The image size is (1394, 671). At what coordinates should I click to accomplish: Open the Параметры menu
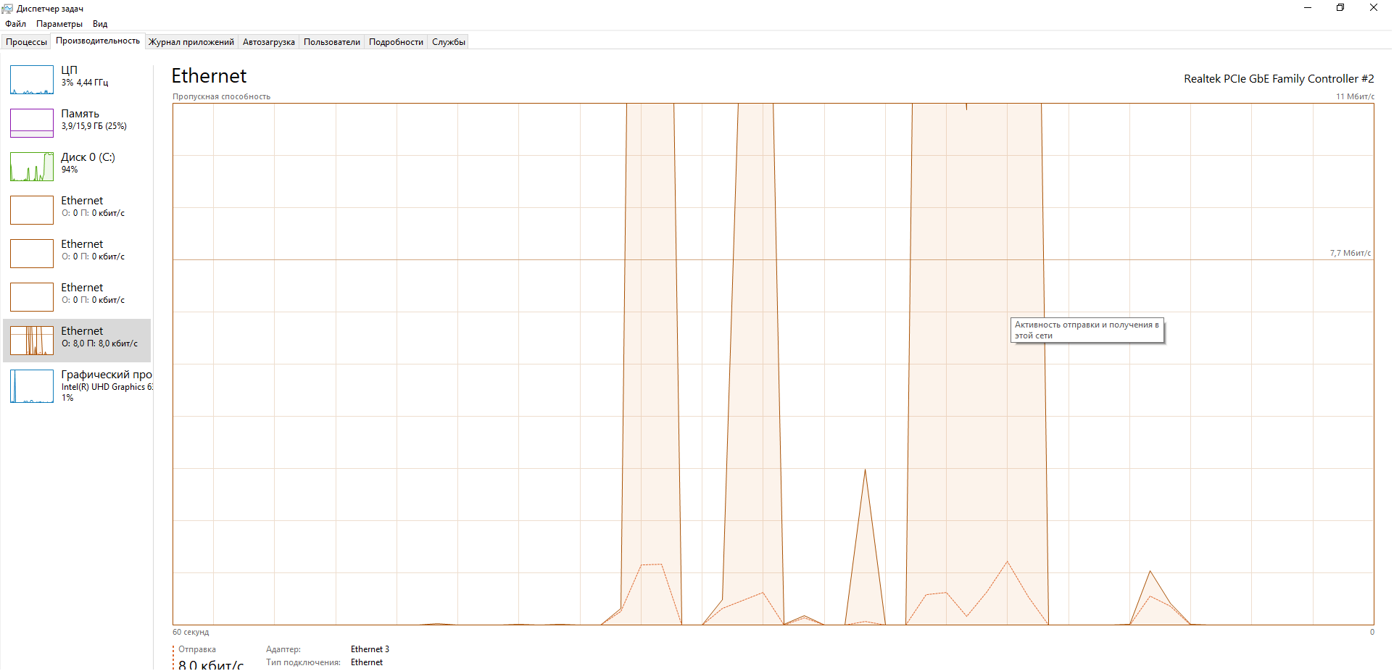point(59,24)
